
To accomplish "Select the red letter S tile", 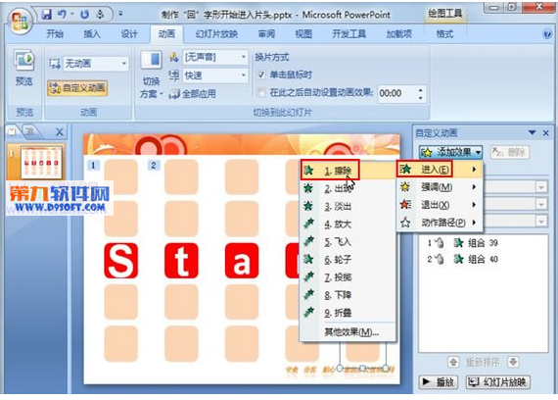I will coord(121,261).
